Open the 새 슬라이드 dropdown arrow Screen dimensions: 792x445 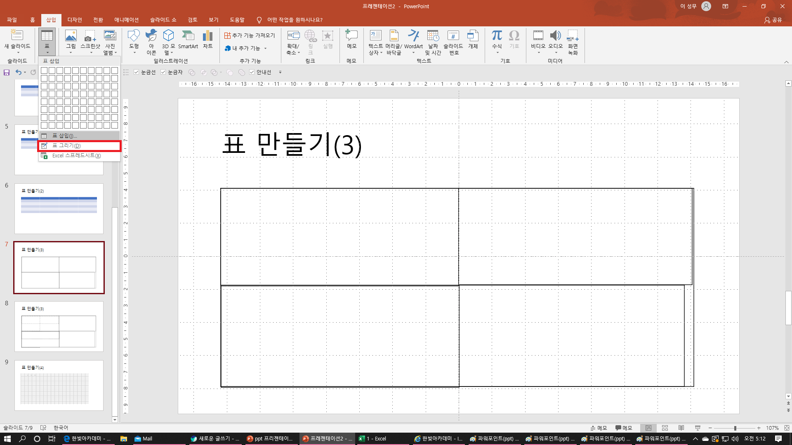pyautogui.click(x=17, y=53)
